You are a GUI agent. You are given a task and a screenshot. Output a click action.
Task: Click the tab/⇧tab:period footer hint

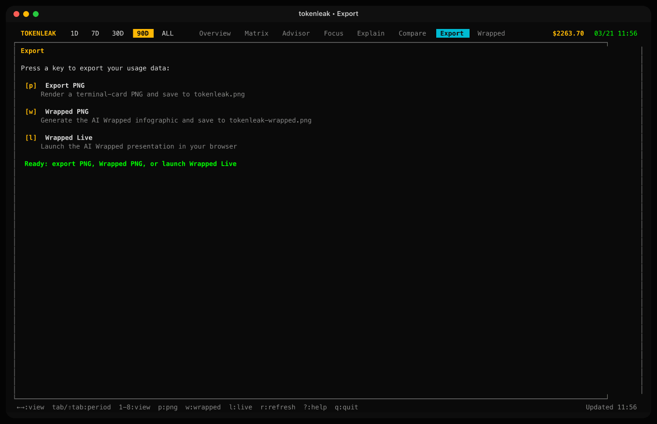tap(82, 407)
